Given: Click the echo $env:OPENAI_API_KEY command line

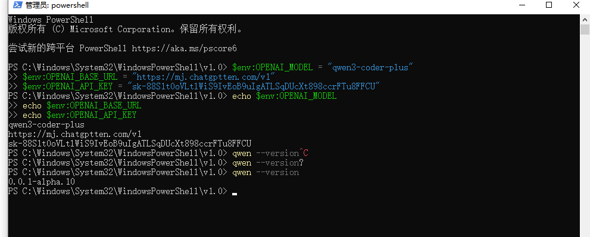Looking at the screenshot, I should (x=72, y=115).
